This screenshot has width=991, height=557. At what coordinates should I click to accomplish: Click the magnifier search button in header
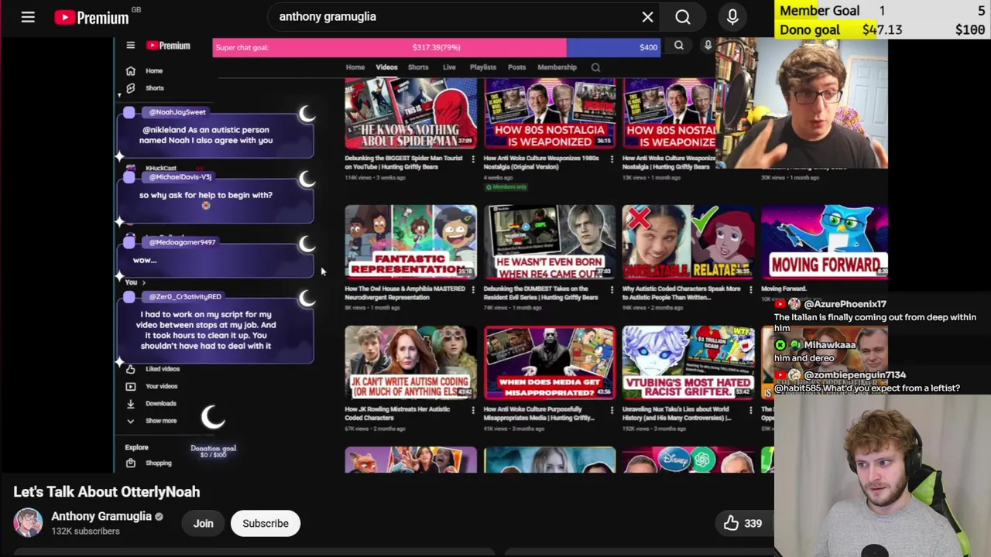pyautogui.click(x=683, y=16)
